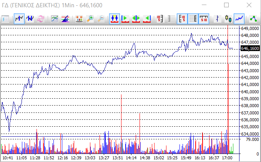Click the 15:02 time axis label
Image resolution: width=261 pixels, height=162 pixels.
click(158, 158)
